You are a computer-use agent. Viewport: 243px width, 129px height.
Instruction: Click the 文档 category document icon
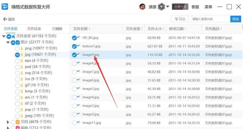[x=18, y=122]
